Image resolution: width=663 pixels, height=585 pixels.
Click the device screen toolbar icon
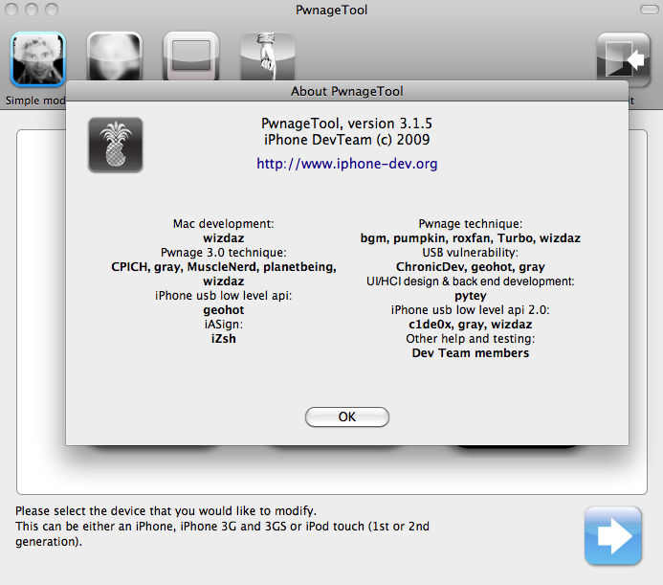(x=191, y=56)
